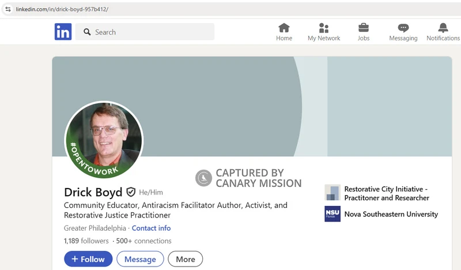The image size is (461, 270).
Task: Click site info icon in address bar
Action: [8, 9]
